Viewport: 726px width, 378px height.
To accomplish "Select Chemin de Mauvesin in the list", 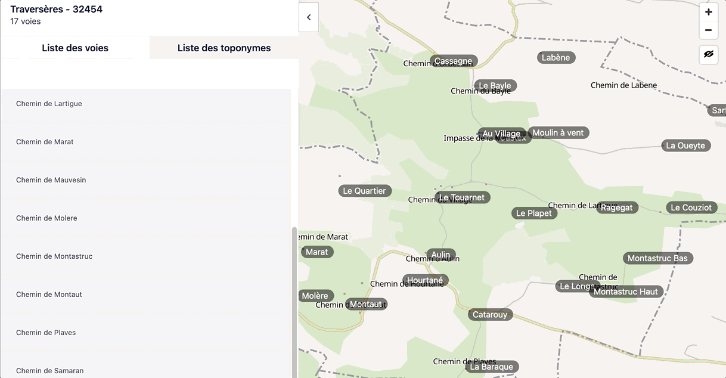I will pos(51,180).
